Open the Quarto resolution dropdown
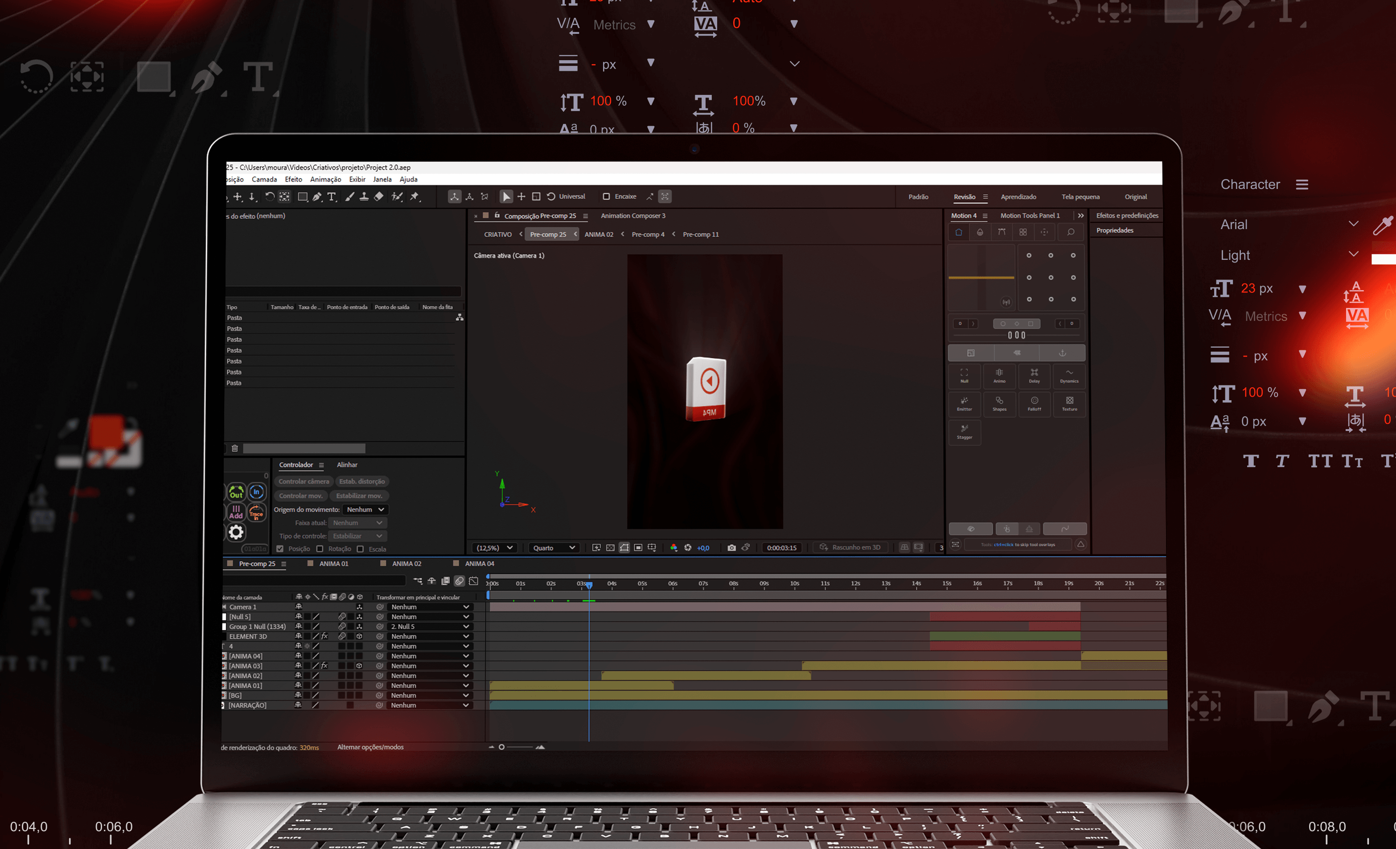 553,547
